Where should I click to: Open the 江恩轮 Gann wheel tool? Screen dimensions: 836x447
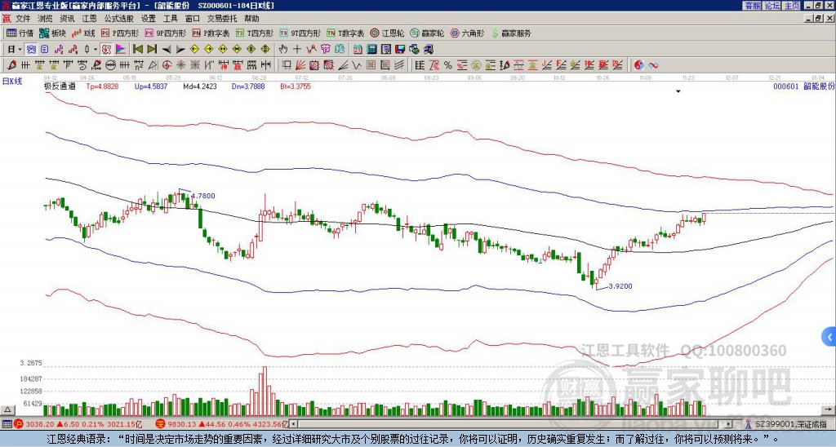pyautogui.click(x=387, y=33)
